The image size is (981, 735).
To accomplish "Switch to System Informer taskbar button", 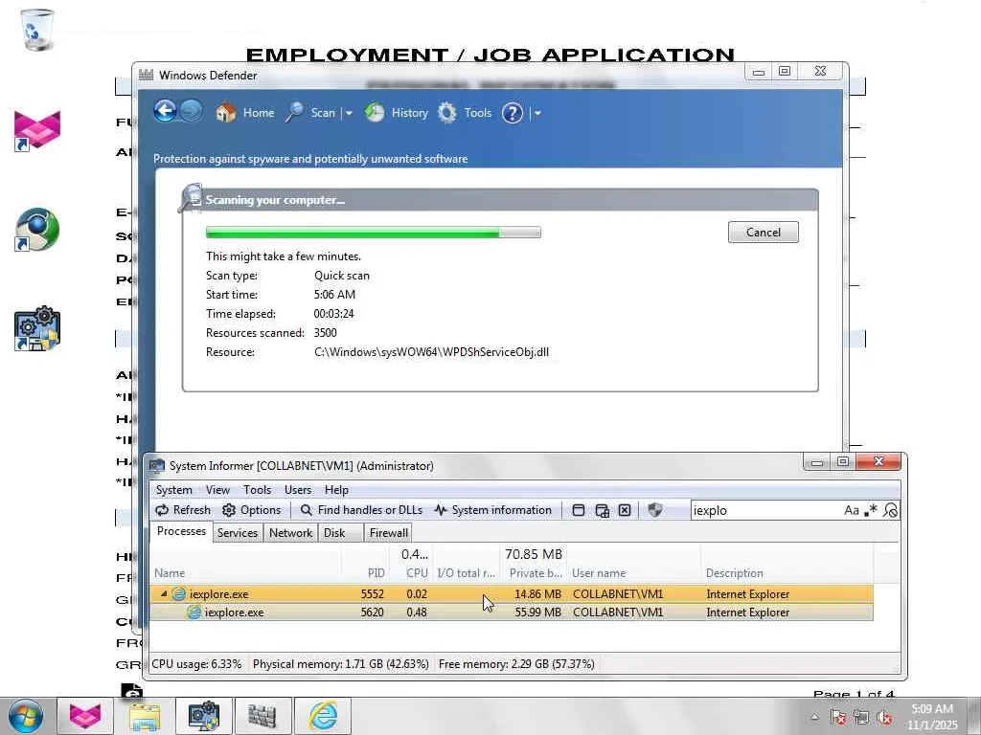I will (203, 716).
